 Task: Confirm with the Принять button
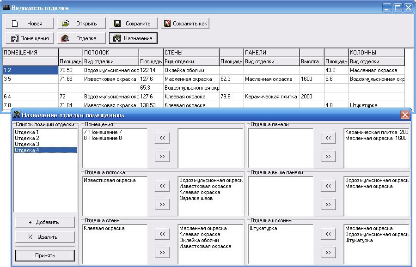[x=45, y=255]
